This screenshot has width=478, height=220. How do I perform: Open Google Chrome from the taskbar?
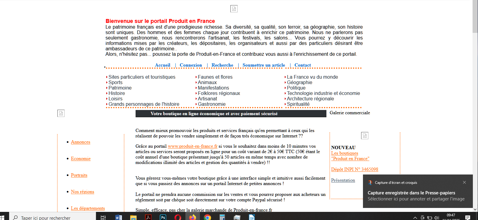(x=207, y=217)
